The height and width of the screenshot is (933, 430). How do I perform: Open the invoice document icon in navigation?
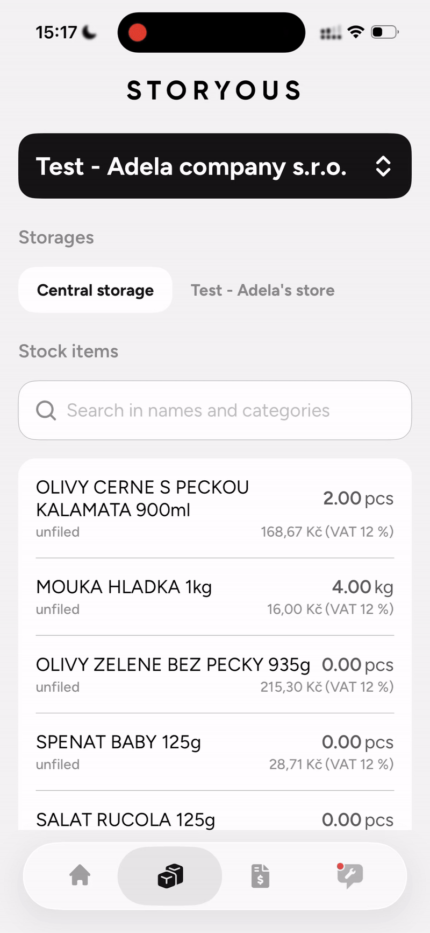point(260,876)
